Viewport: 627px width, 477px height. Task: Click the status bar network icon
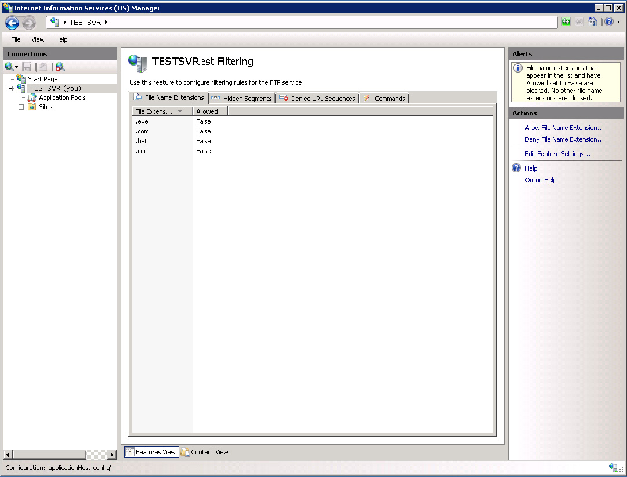[x=612, y=467]
